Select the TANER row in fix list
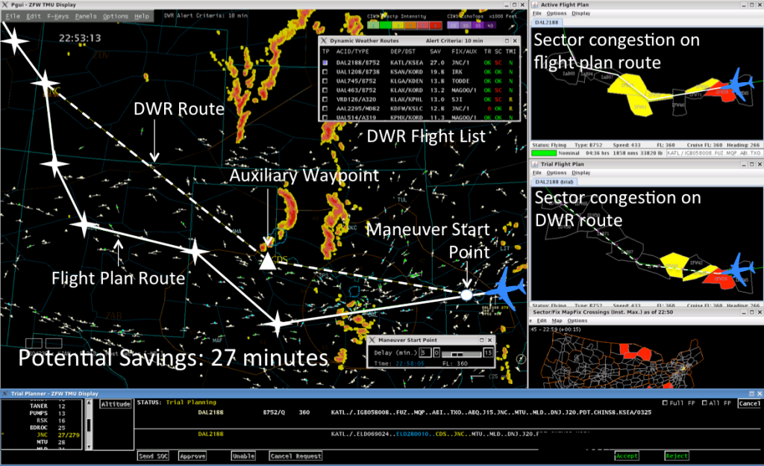764x466 pixels. (43, 406)
